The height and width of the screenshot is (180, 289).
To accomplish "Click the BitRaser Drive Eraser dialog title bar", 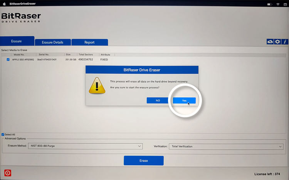I will tap(142, 70).
